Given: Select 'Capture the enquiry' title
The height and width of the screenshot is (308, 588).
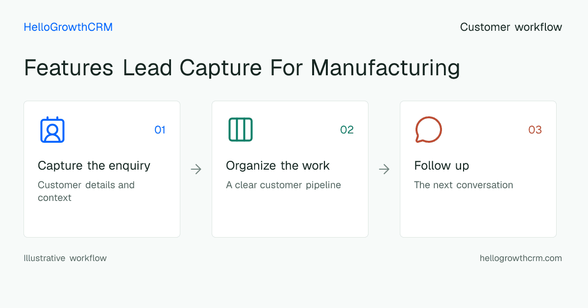Looking at the screenshot, I should coord(94,166).
